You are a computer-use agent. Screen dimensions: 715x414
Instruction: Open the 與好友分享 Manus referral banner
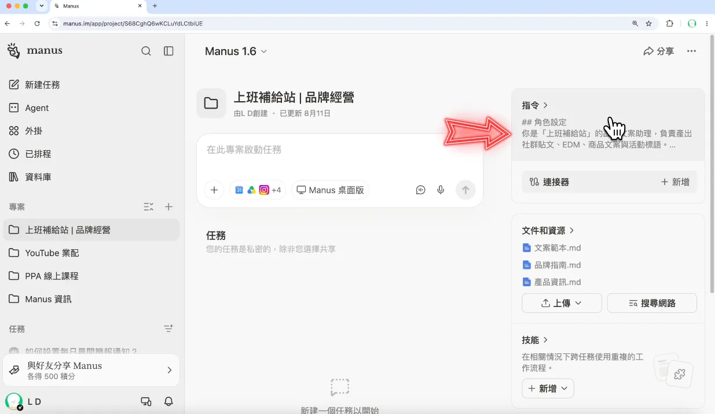[91, 370]
